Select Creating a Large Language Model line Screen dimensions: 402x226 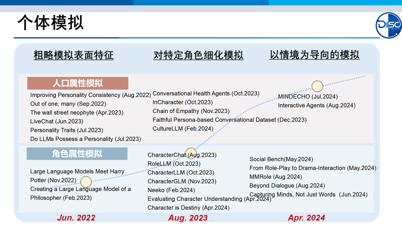click(x=80, y=189)
